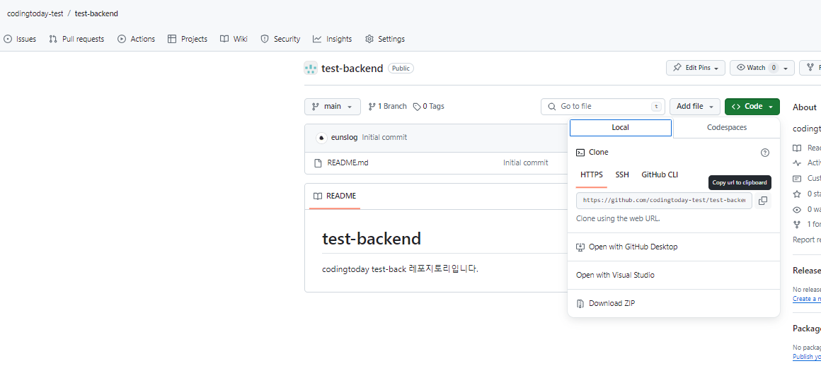
Task: Click the HTTPS clone URL field
Action: coord(664,201)
